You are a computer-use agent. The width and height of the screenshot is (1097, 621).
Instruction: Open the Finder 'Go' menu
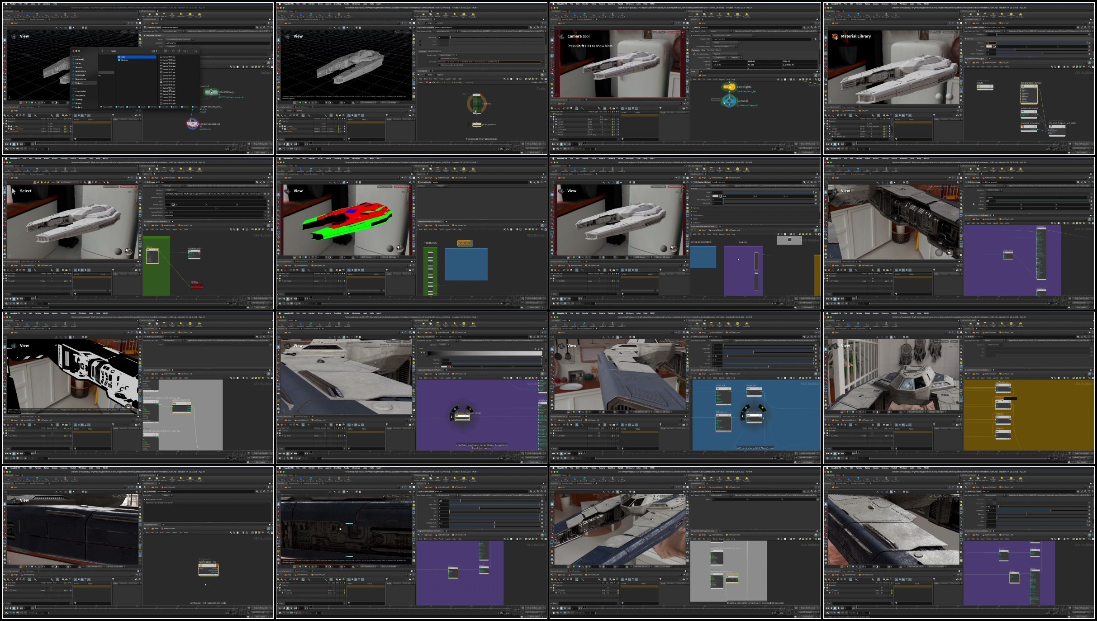(39, 4)
